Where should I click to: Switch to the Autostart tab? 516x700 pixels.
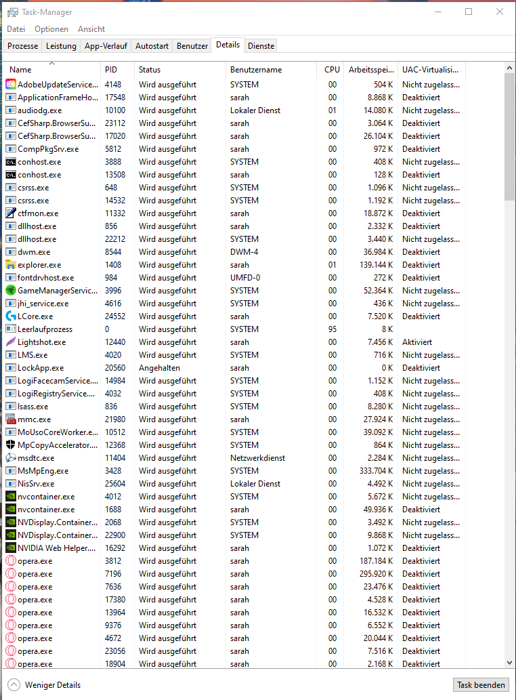(x=152, y=46)
